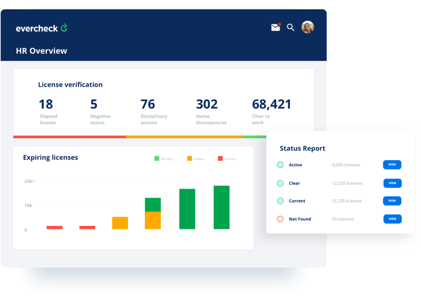This screenshot has height=296, width=421.
Task: Click the green 60+days legend swatch
Action: point(157,158)
